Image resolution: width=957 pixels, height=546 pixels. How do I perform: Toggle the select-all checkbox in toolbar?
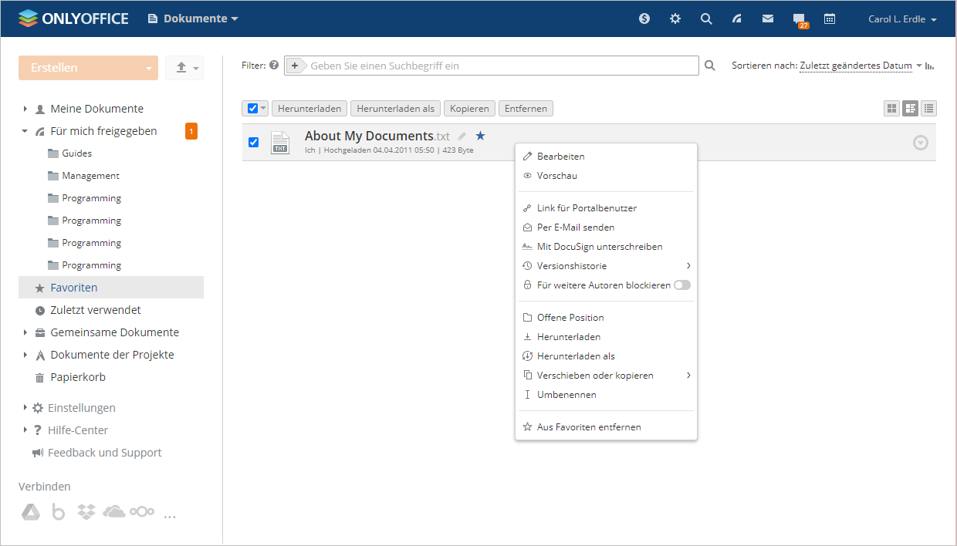click(x=252, y=109)
